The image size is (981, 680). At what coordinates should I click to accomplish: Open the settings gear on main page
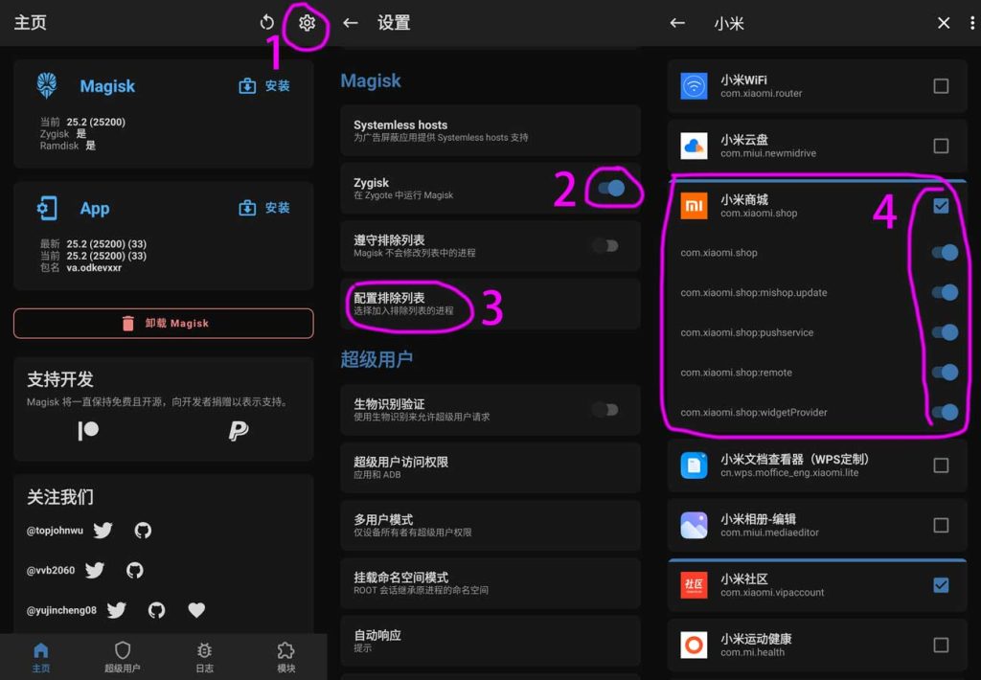[x=307, y=23]
